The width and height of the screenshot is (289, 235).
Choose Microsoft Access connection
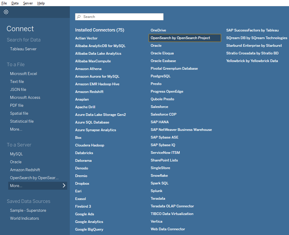[x=25, y=97]
